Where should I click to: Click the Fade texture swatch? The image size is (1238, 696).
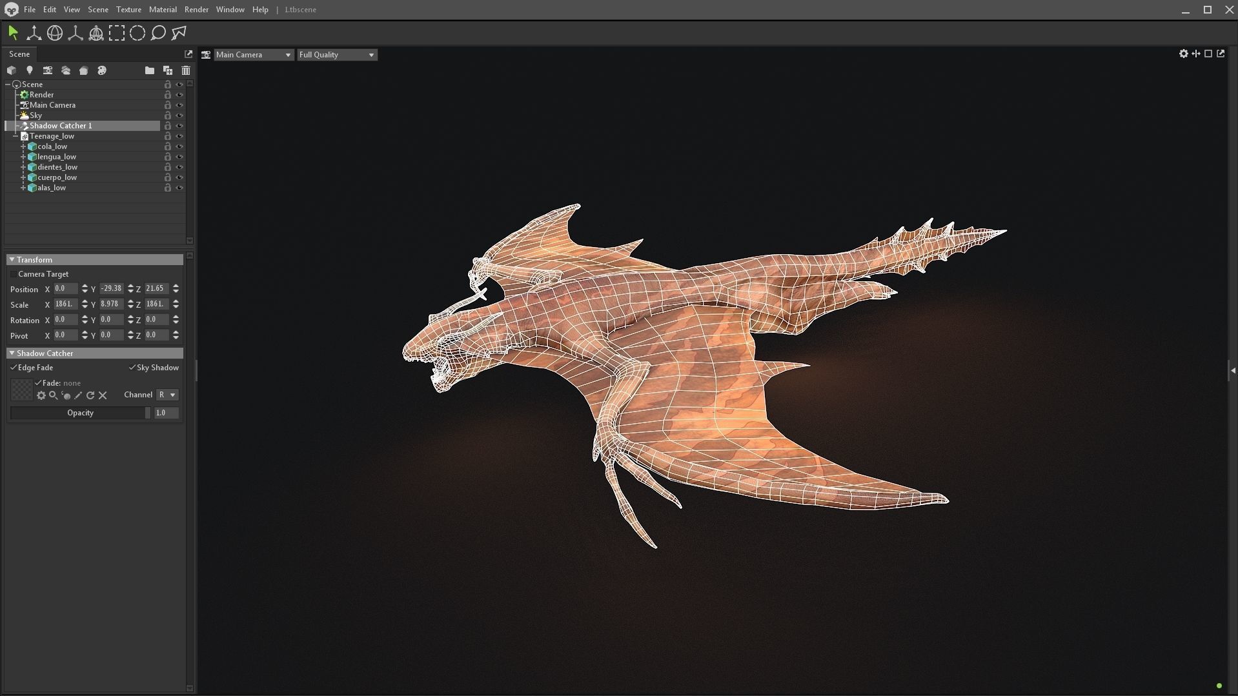click(x=22, y=390)
